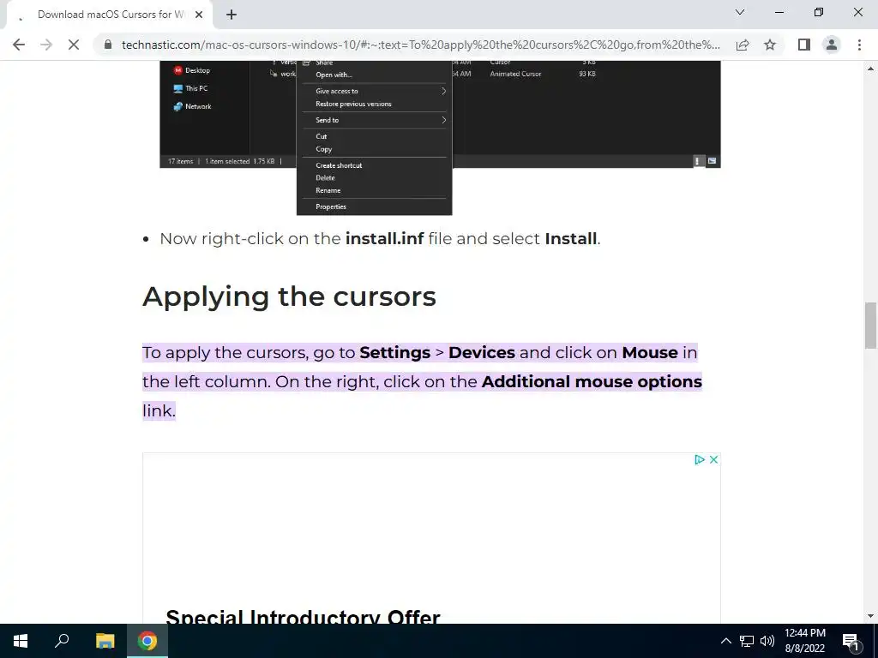Open Chrome's three-dot menu
The width and height of the screenshot is (878, 658).
click(859, 45)
